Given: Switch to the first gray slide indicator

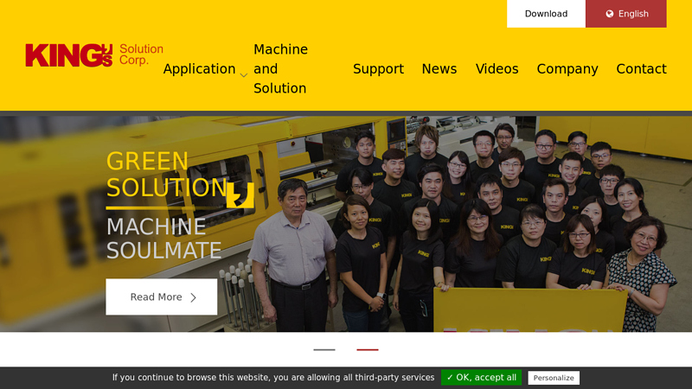Looking at the screenshot, I should (x=324, y=349).
